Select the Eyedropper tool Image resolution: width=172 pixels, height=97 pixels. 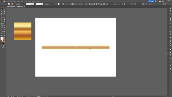(2, 29)
